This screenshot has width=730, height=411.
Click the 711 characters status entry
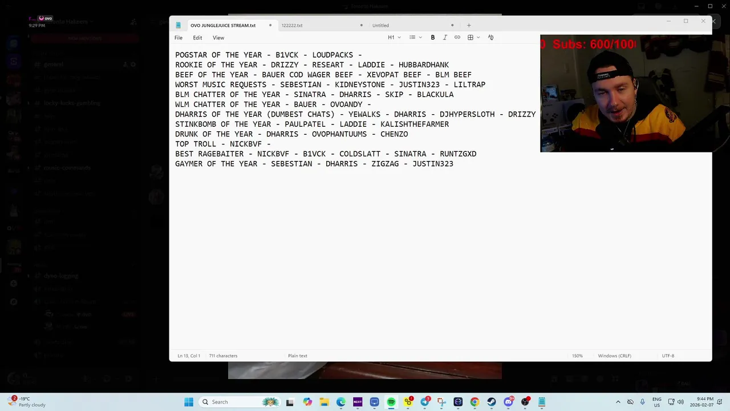(x=223, y=356)
